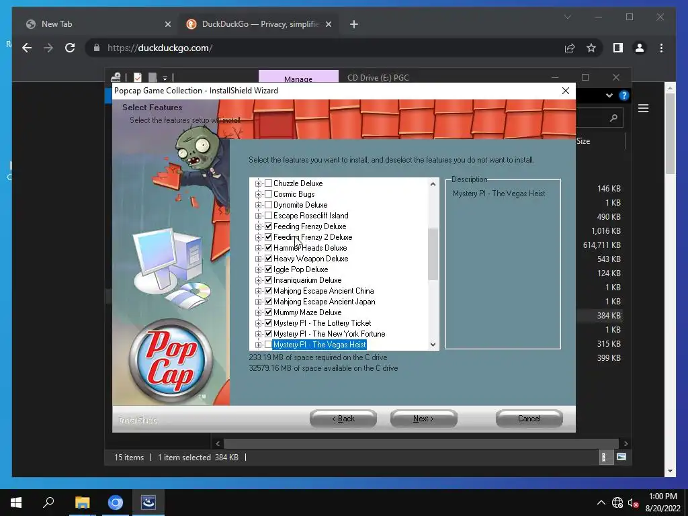Viewport: 688px width, 516px height.
Task: Expand Mahjong Escape Ancient China node
Action: 259,291
